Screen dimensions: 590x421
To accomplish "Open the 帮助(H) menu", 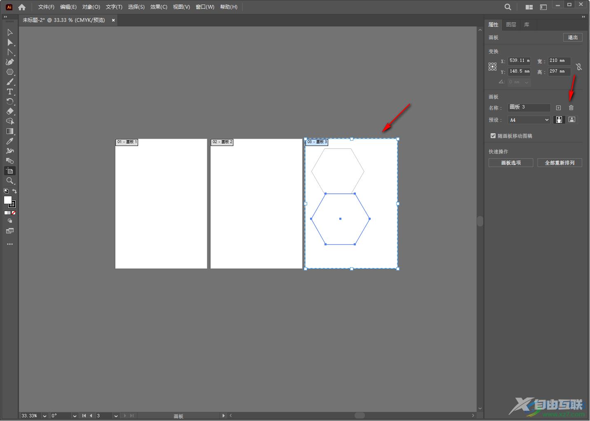I will (x=229, y=7).
